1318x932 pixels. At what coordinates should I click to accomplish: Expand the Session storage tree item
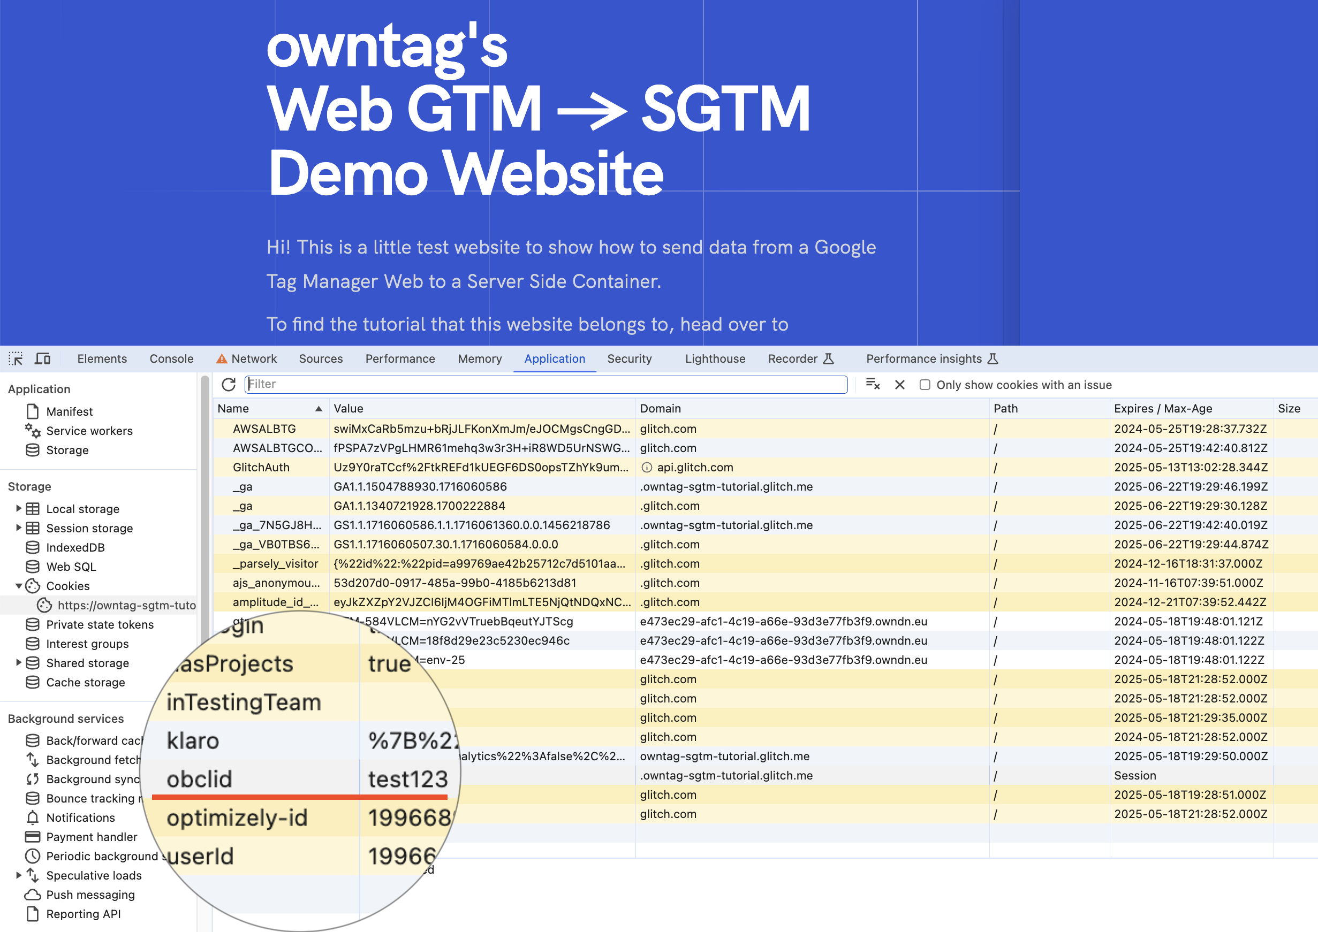pos(18,528)
